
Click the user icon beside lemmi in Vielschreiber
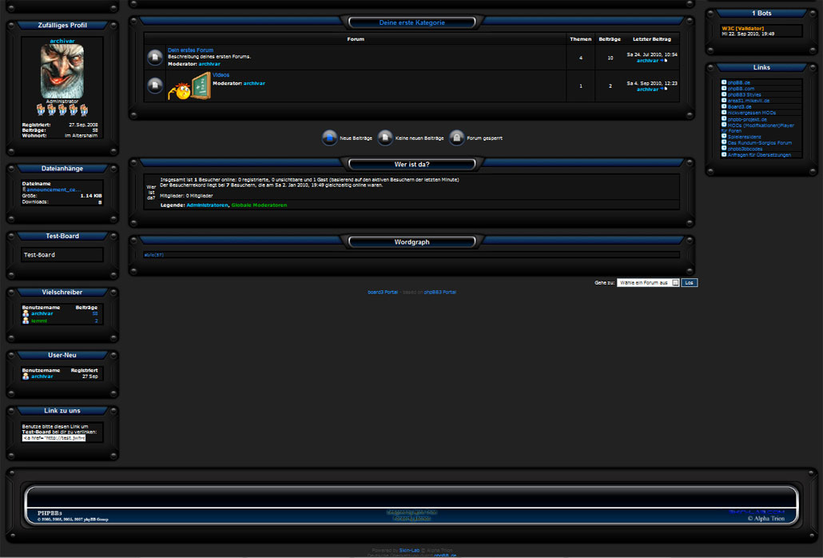26,321
